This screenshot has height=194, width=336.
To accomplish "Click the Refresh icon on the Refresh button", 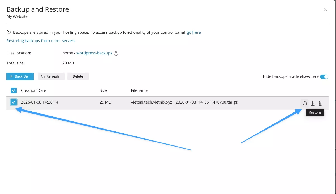I will point(43,76).
